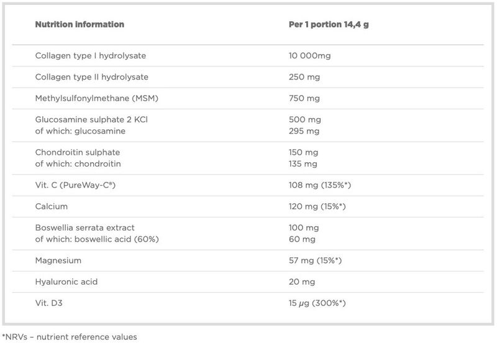Select 'of which: boswellic acid (60%)' line
Screen dimensions: 497x343
(97, 239)
